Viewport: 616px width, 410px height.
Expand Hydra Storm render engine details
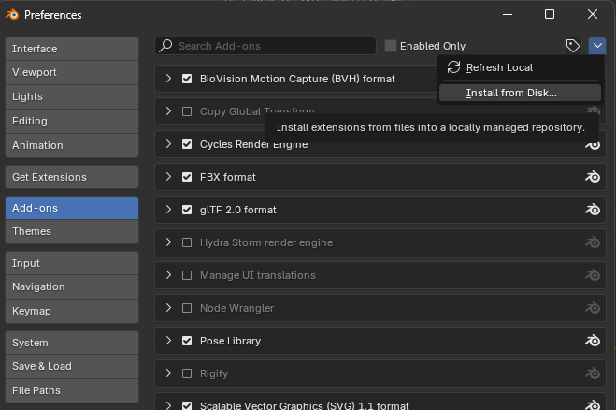click(168, 242)
